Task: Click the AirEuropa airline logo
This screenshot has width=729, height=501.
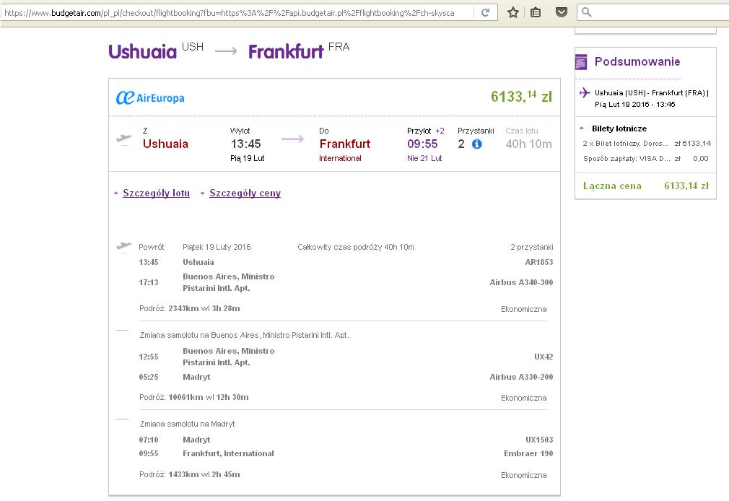Action: click(150, 97)
